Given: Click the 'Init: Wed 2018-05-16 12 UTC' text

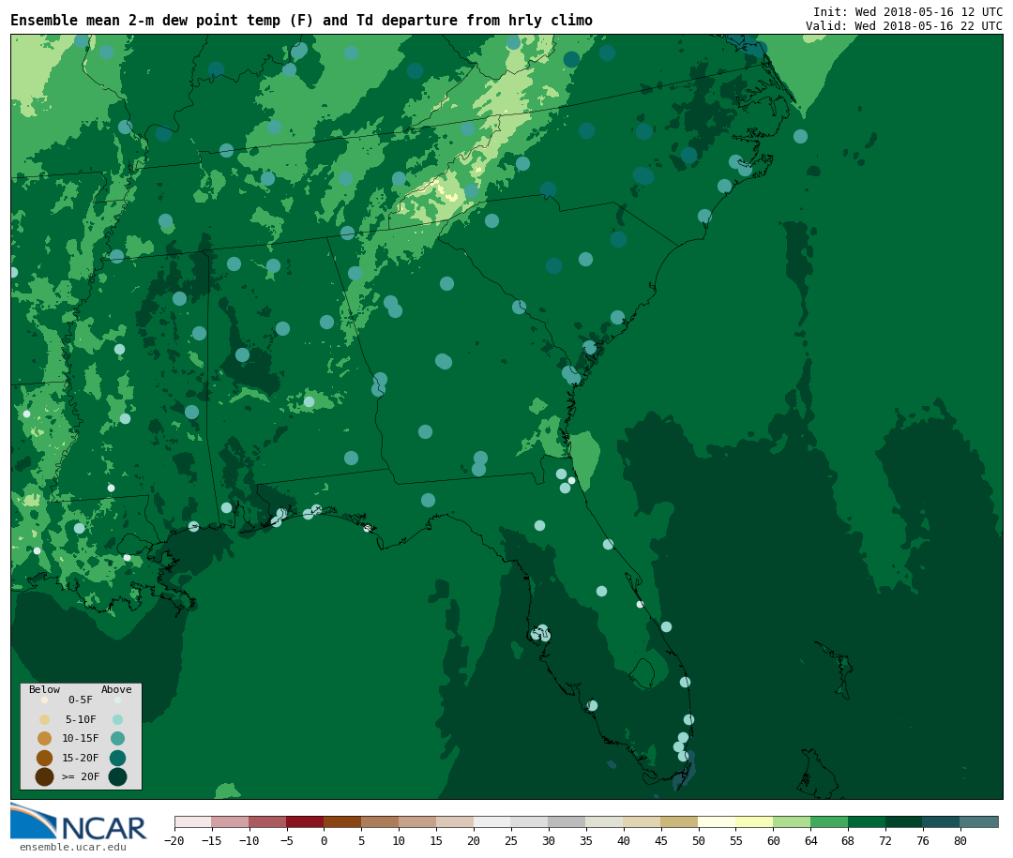Looking at the screenshot, I should (x=908, y=11).
